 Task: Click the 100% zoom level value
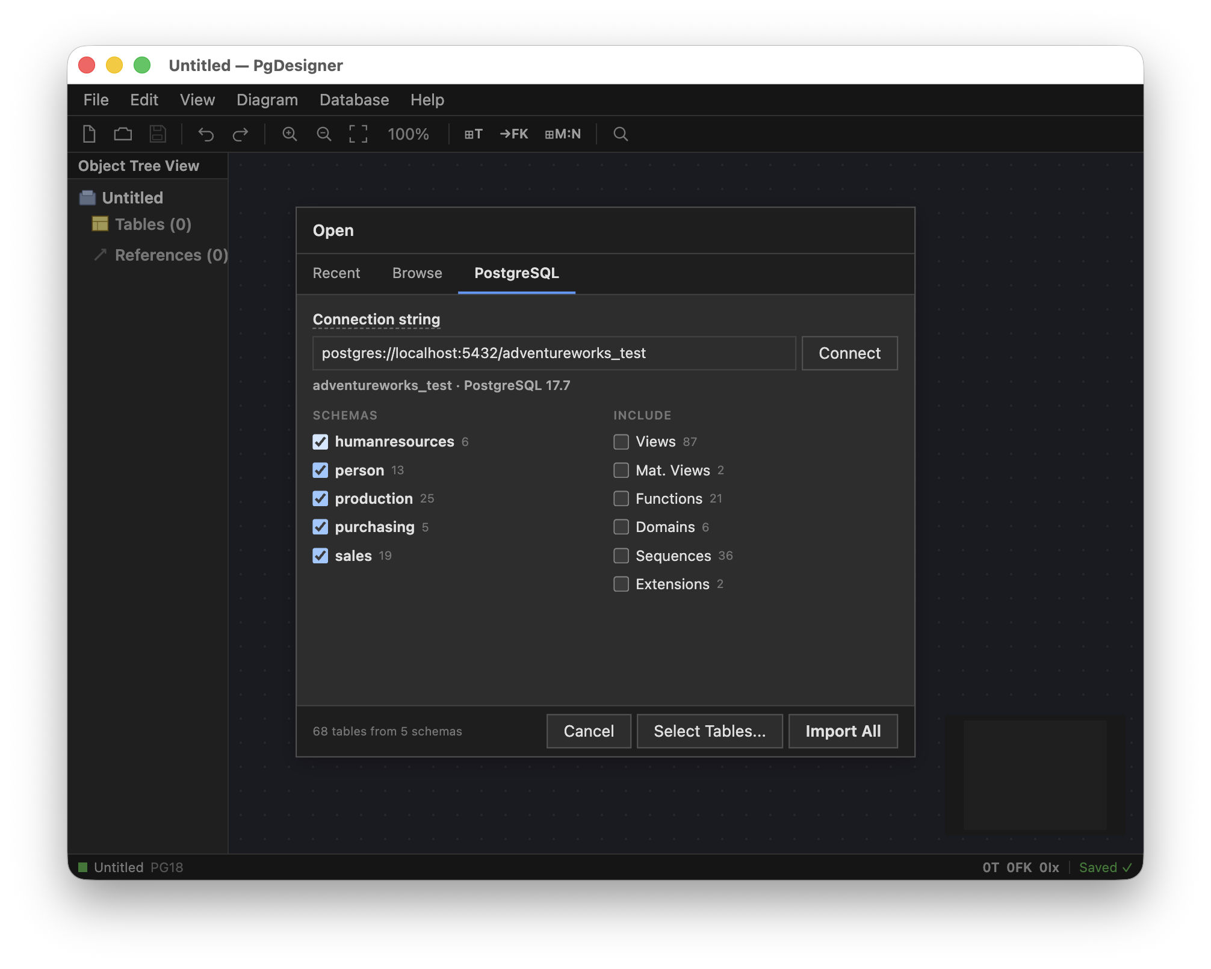pyautogui.click(x=408, y=134)
